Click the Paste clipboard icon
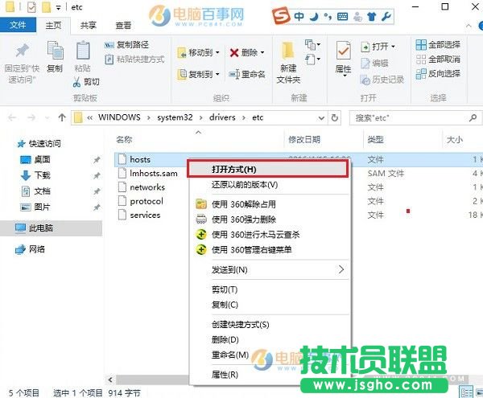 pos(83,50)
